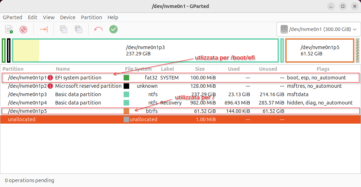Click the Resize/Move partition icon

[x=44, y=29]
